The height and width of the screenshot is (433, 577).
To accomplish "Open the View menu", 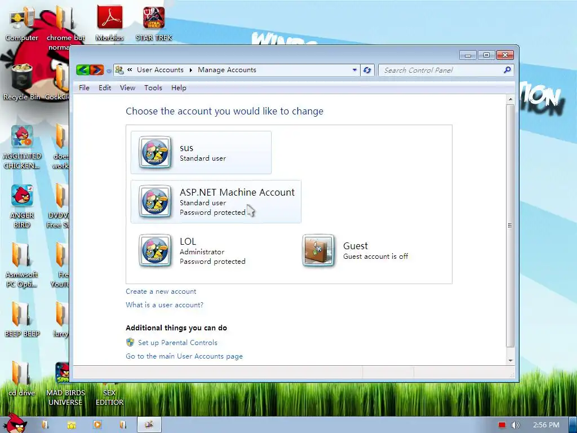I will 128,87.
